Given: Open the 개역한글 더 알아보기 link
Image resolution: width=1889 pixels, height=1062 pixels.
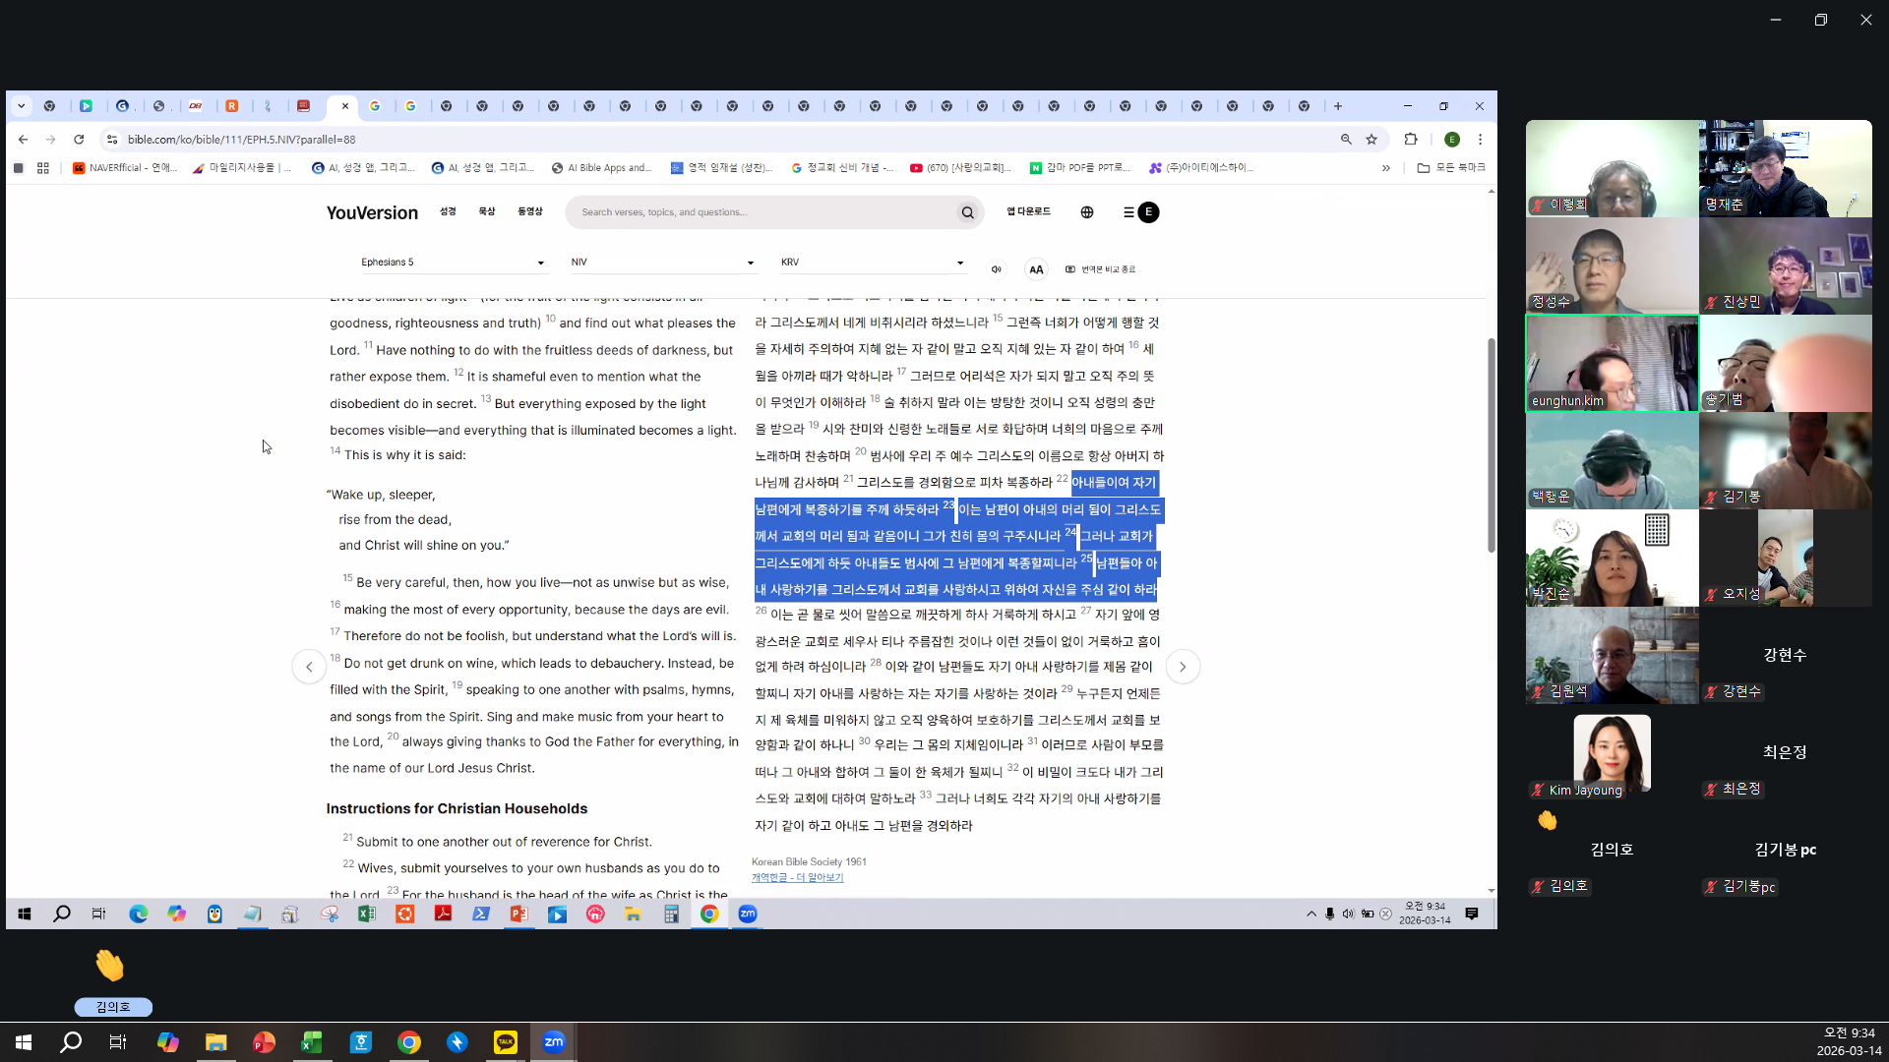Looking at the screenshot, I should [797, 878].
